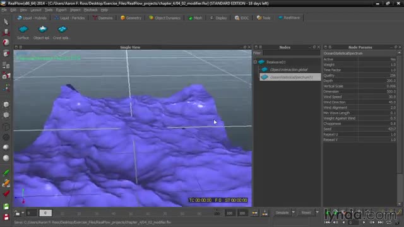Switch to the Object Dynamics shelf tab
This screenshot has width=404, height=227.
pyautogui.click(x=165, y=18)
